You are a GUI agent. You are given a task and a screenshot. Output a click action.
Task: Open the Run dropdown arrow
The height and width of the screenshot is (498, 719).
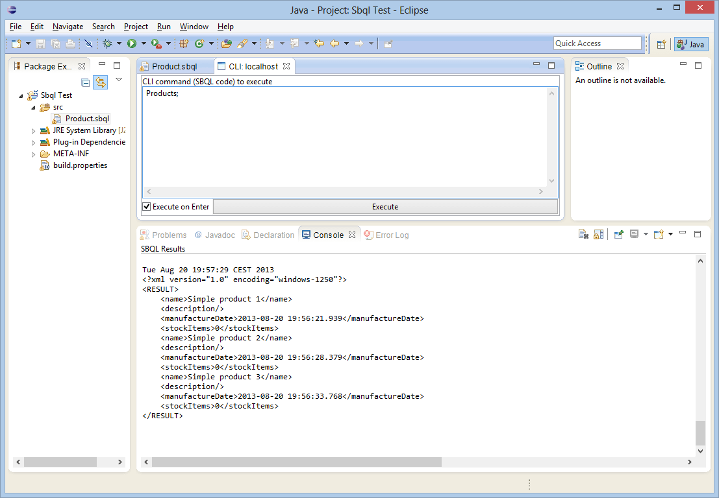(144, 43)
